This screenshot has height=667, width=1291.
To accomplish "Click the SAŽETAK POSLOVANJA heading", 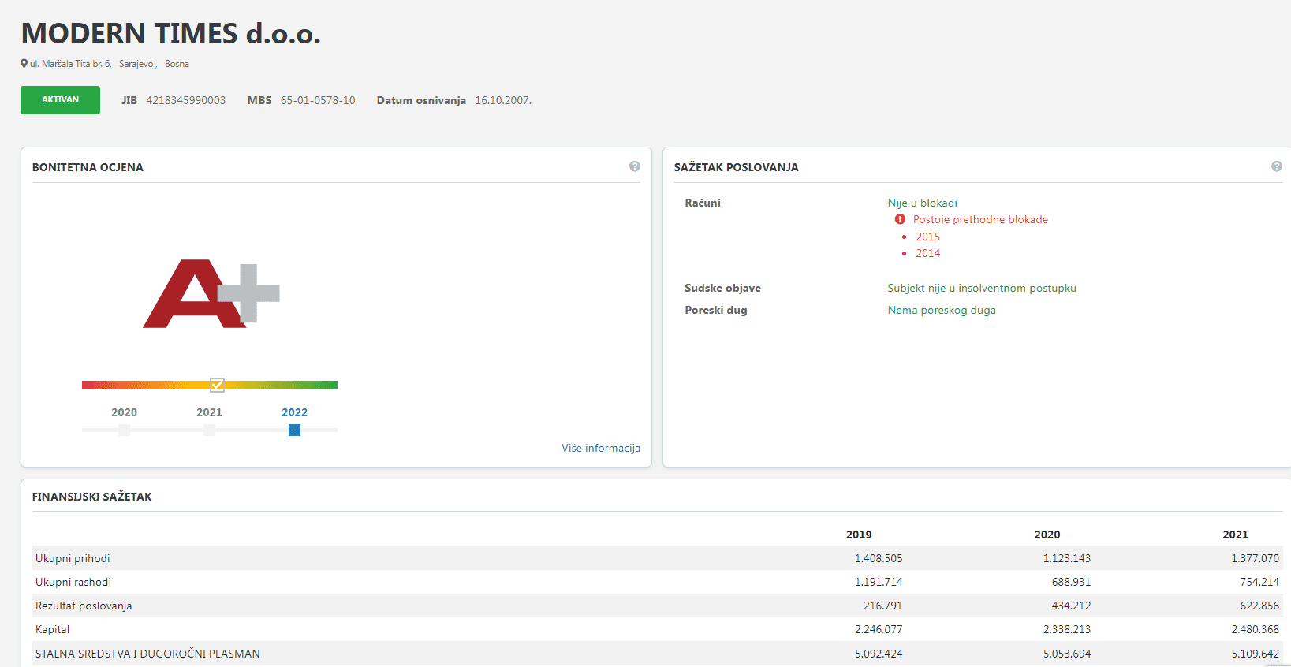I will pyautogui.click(x=736, y=167).
